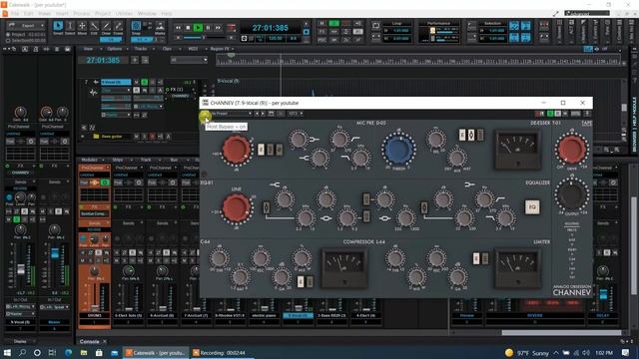
Task: Toggle the EQ on/off button
Action: pyautogui.click(x=532, y=206)
